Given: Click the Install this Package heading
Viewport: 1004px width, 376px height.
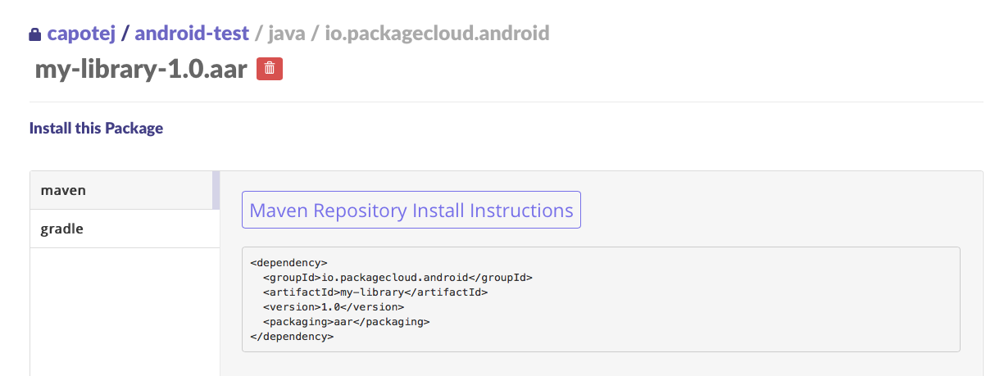Looking at the screenshot, I should click(x=96, y=128).
